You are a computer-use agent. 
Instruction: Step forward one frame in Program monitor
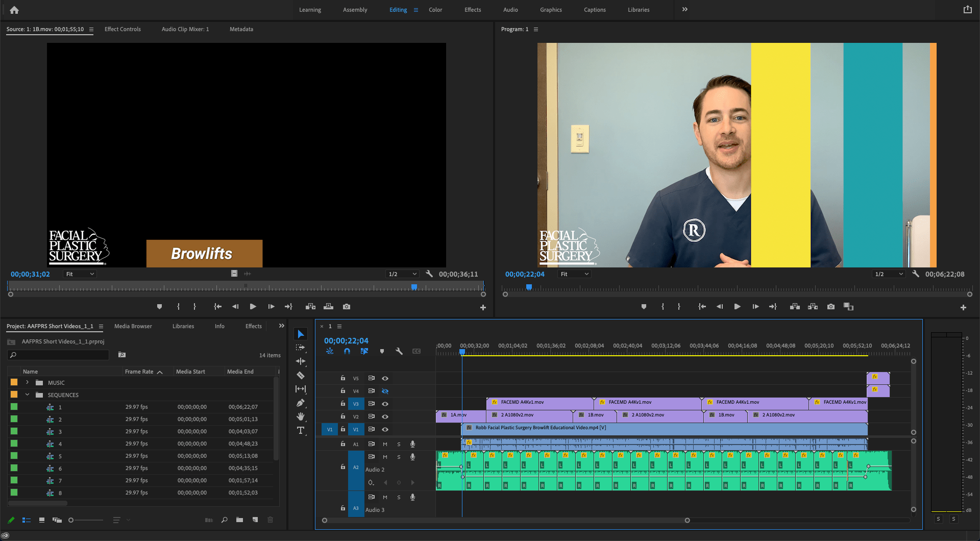point(755,307)
